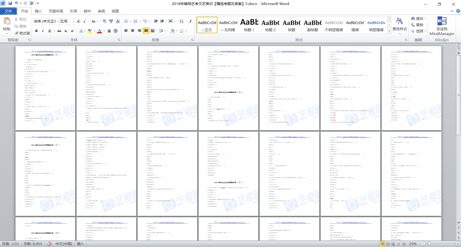Click the Format Painter (格式刷) button
Screen dimensions: 461x247
[22, 33]
